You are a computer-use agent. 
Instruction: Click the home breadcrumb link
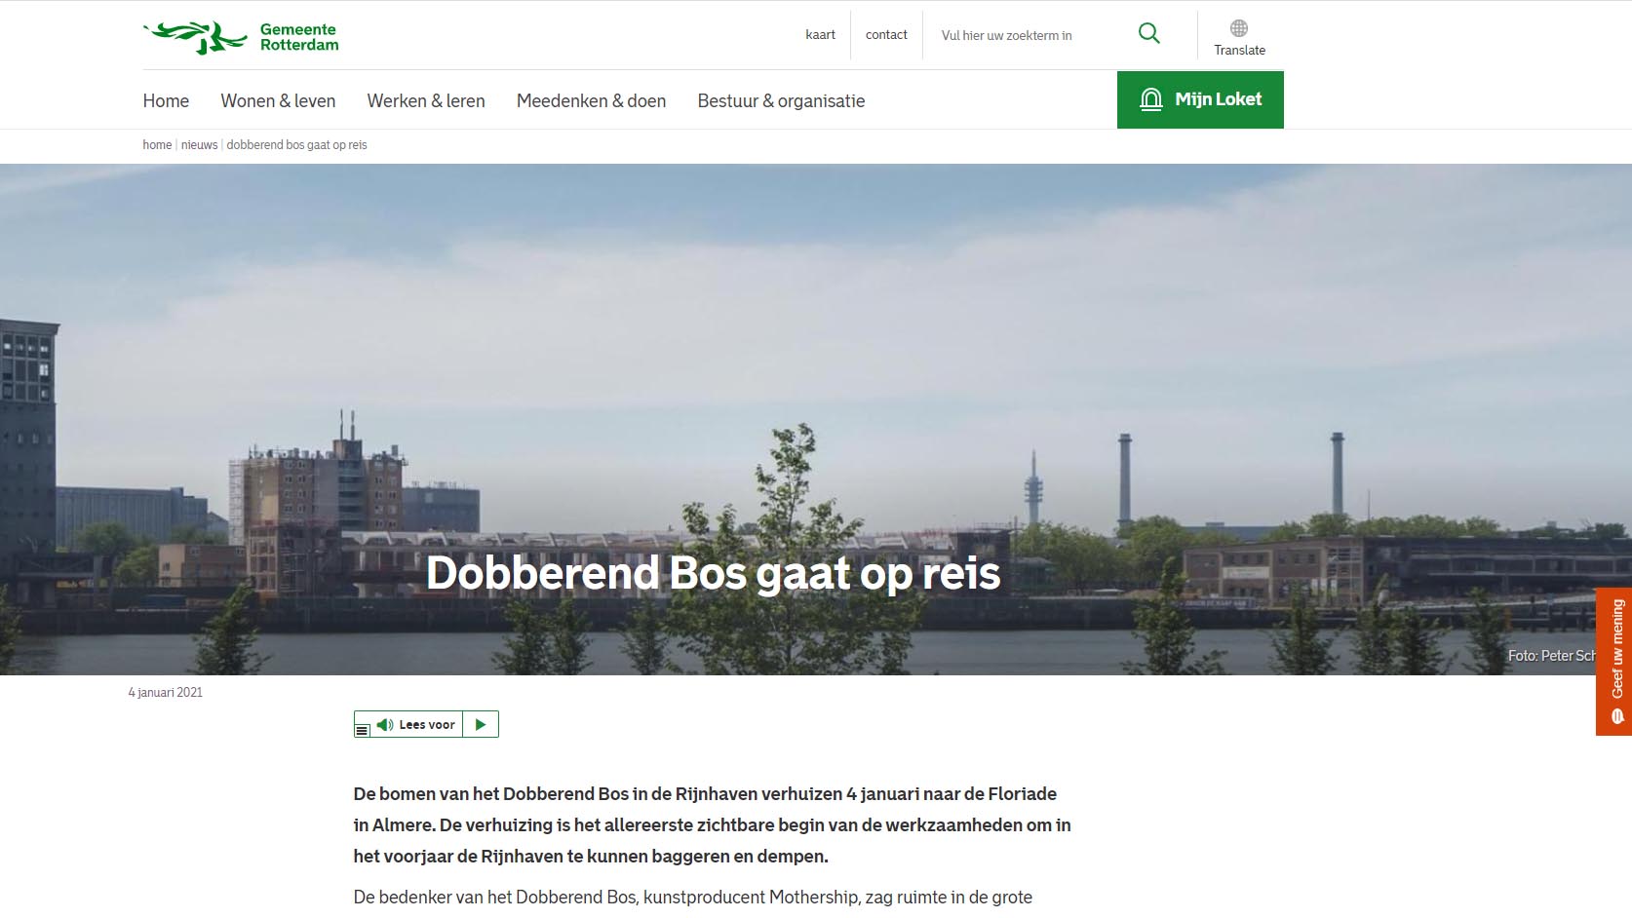157,145
